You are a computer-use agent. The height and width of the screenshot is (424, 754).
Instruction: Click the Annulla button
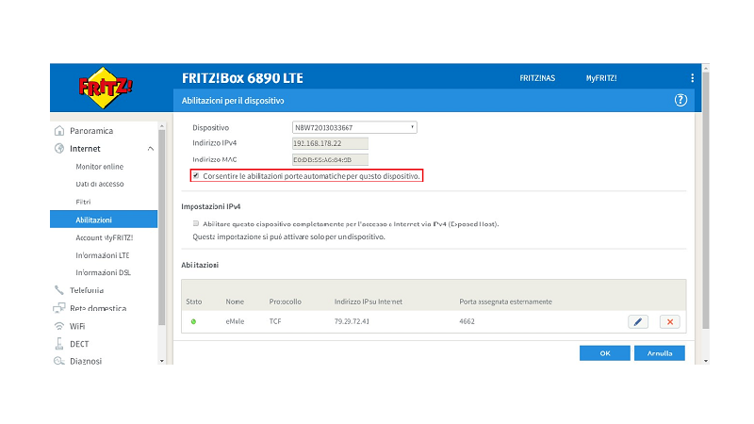pyautogui.click(x=659, y=352)
